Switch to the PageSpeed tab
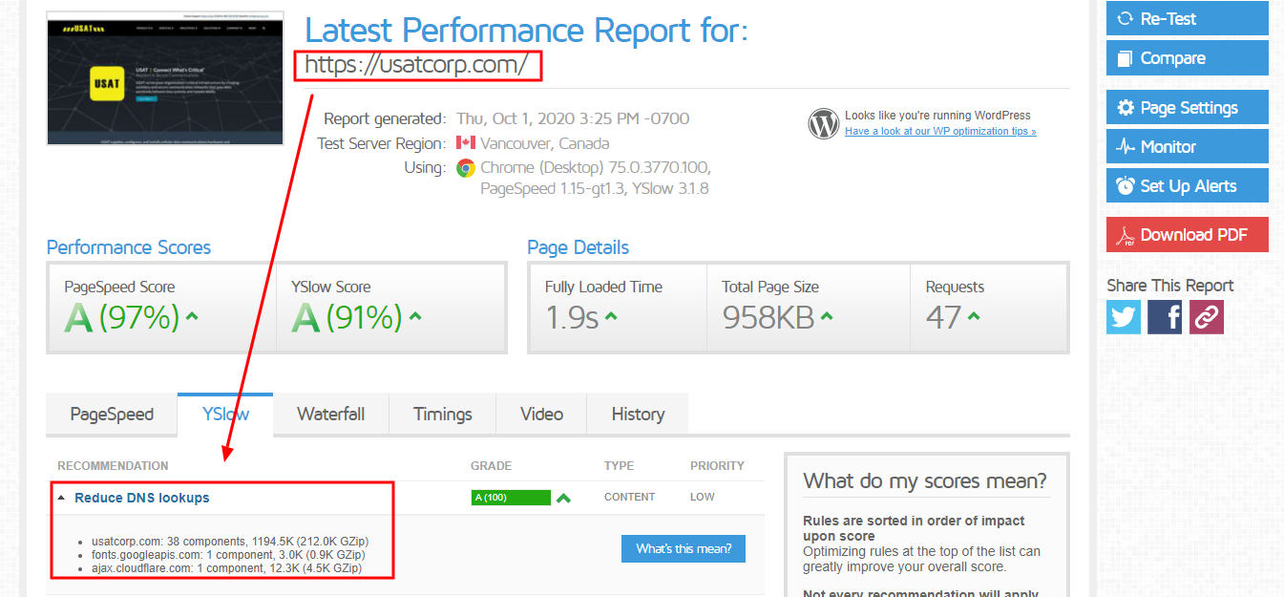The width and height of the screenshot is (1284, 597). (112, 414)
